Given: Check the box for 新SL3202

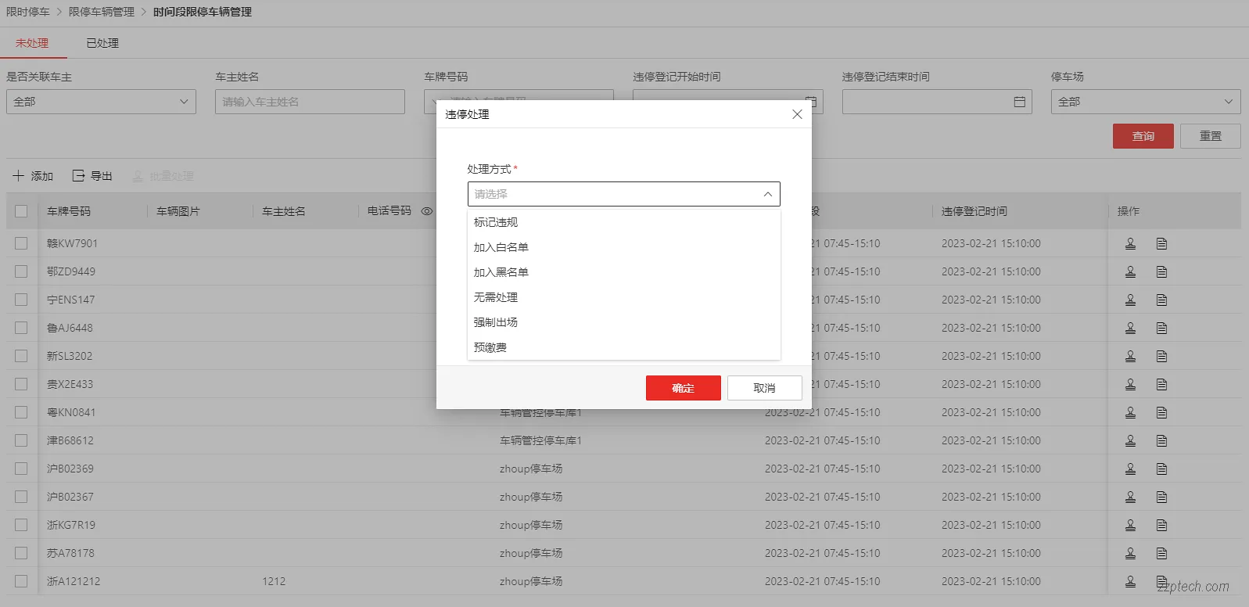Looking at the screenshot, I should click(x=21, y=356).
